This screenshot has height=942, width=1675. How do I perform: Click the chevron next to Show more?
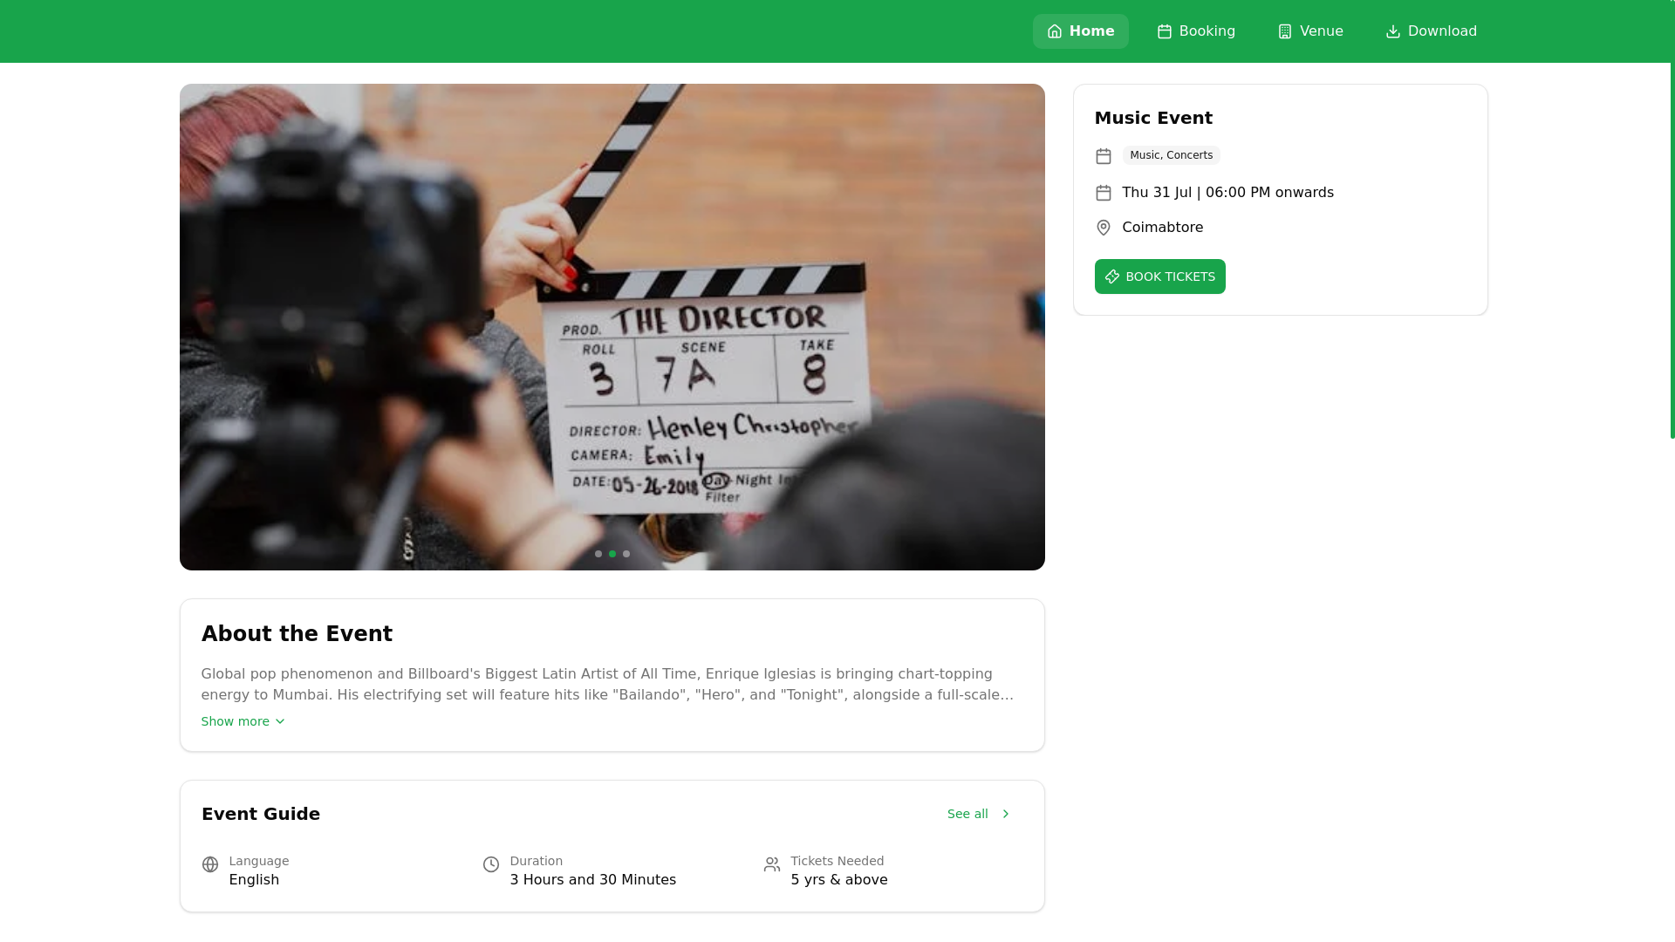click(x=280, y=721)
